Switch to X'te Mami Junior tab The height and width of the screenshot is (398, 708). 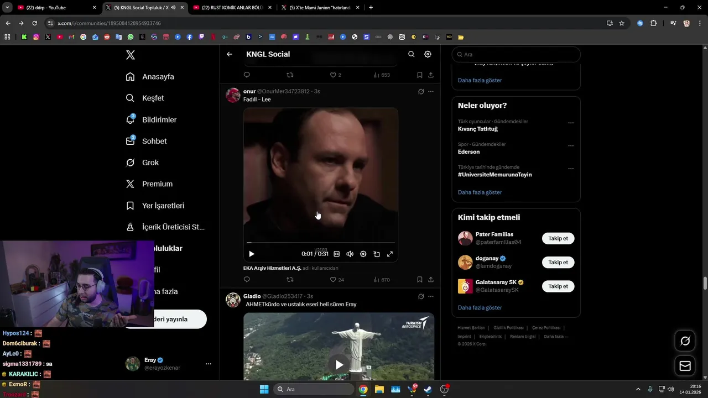click(x=320, y=8)
